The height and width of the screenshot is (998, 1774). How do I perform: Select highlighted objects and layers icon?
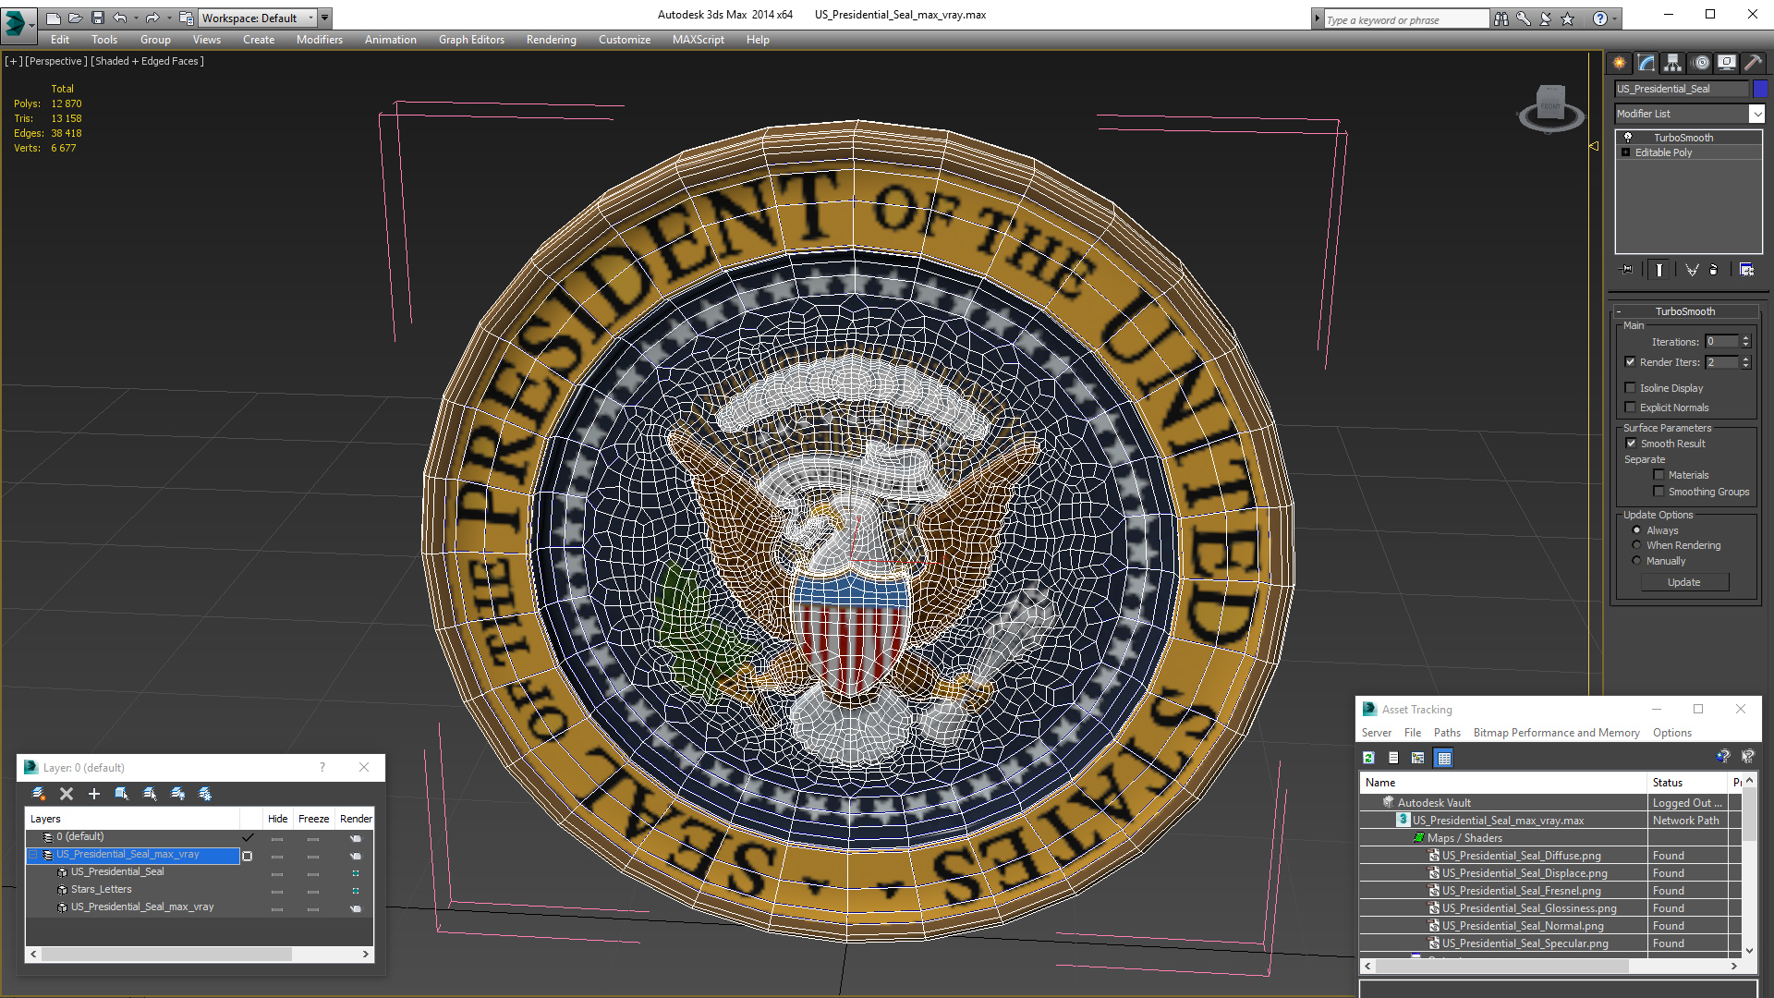click(121, 794)
